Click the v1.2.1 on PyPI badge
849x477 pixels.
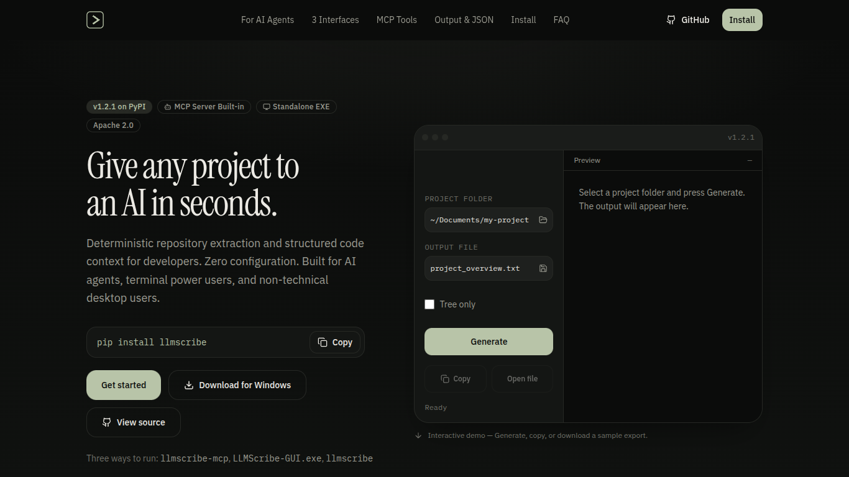click(x=119, y=107)
